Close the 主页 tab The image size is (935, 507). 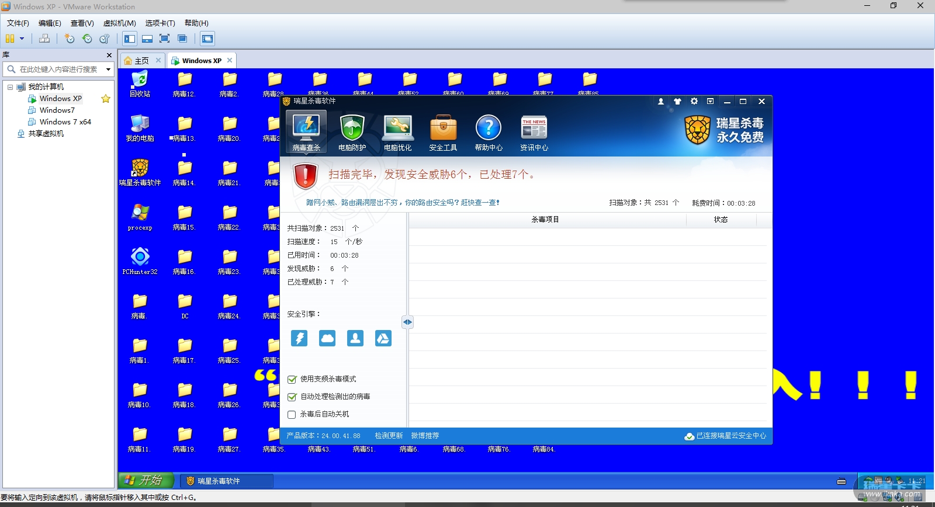pyautogui.click(x=158, y=60)
